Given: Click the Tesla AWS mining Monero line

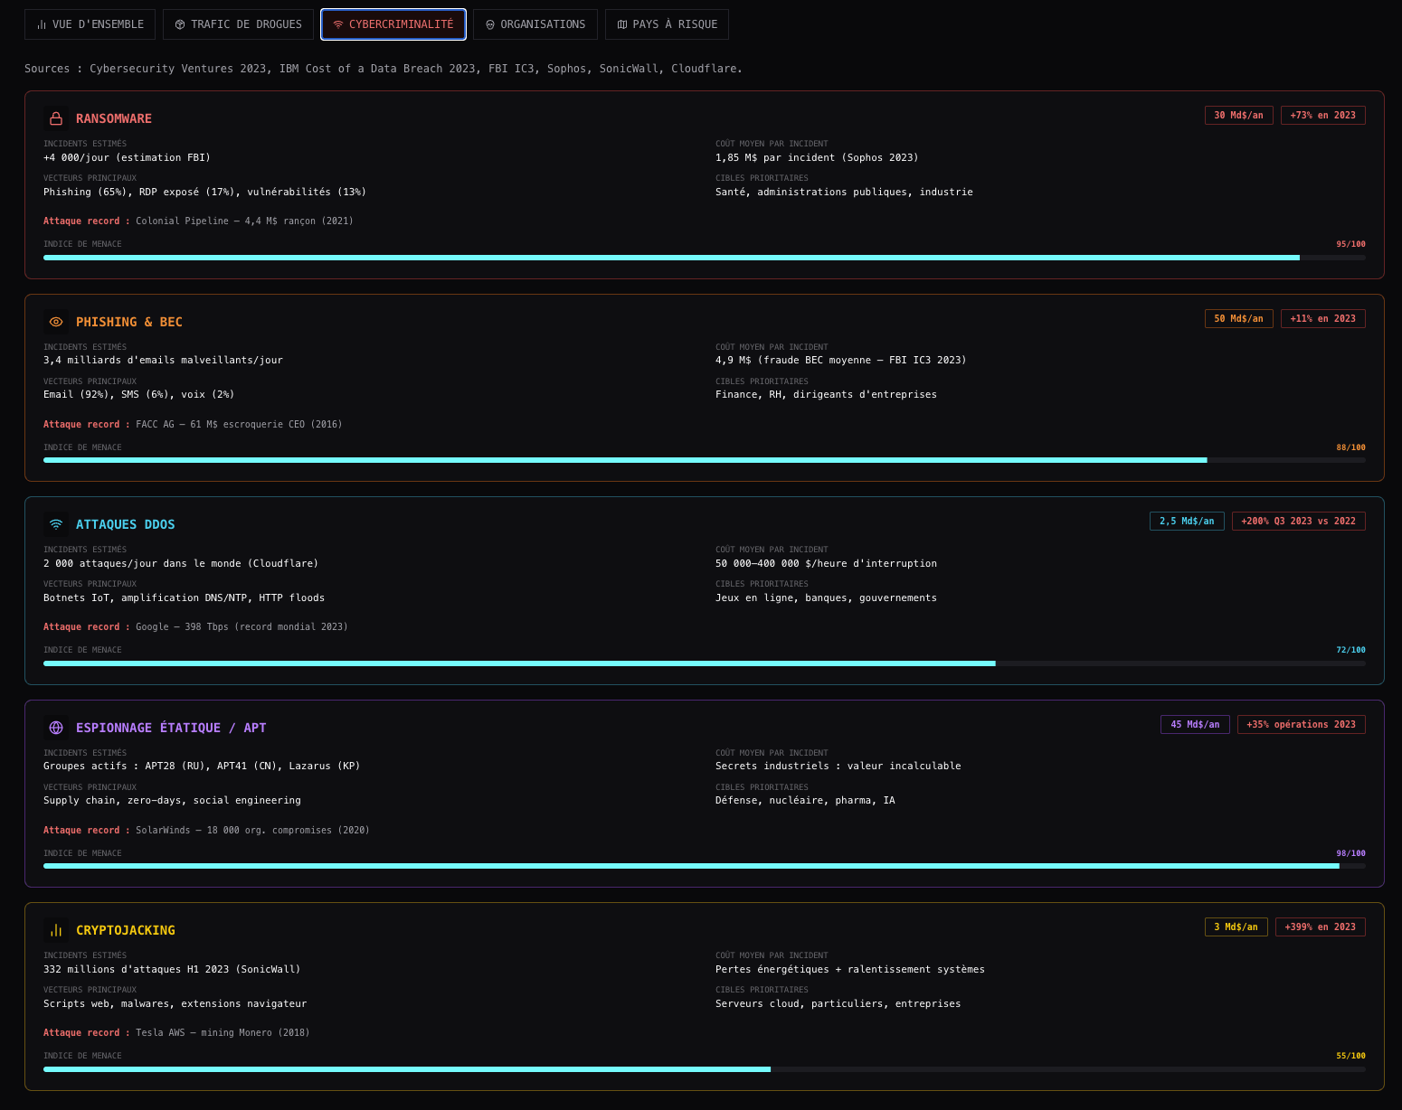Looking at the screenshot, I should [x=176, y=1032].
